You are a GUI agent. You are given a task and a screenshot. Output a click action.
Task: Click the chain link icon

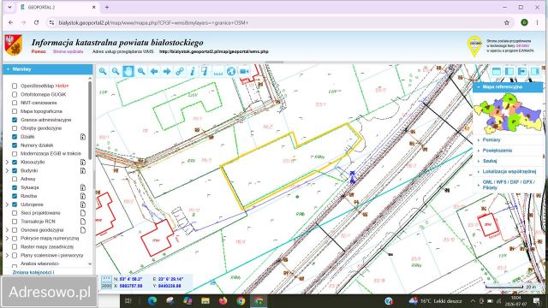coord(180,71)
